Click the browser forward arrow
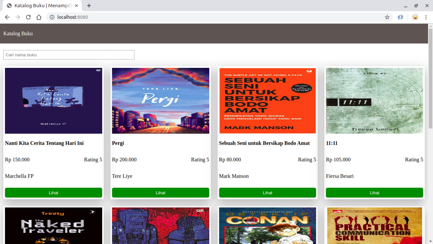The width and height of the screenshot is (433, 244). (x=18, y=17)
